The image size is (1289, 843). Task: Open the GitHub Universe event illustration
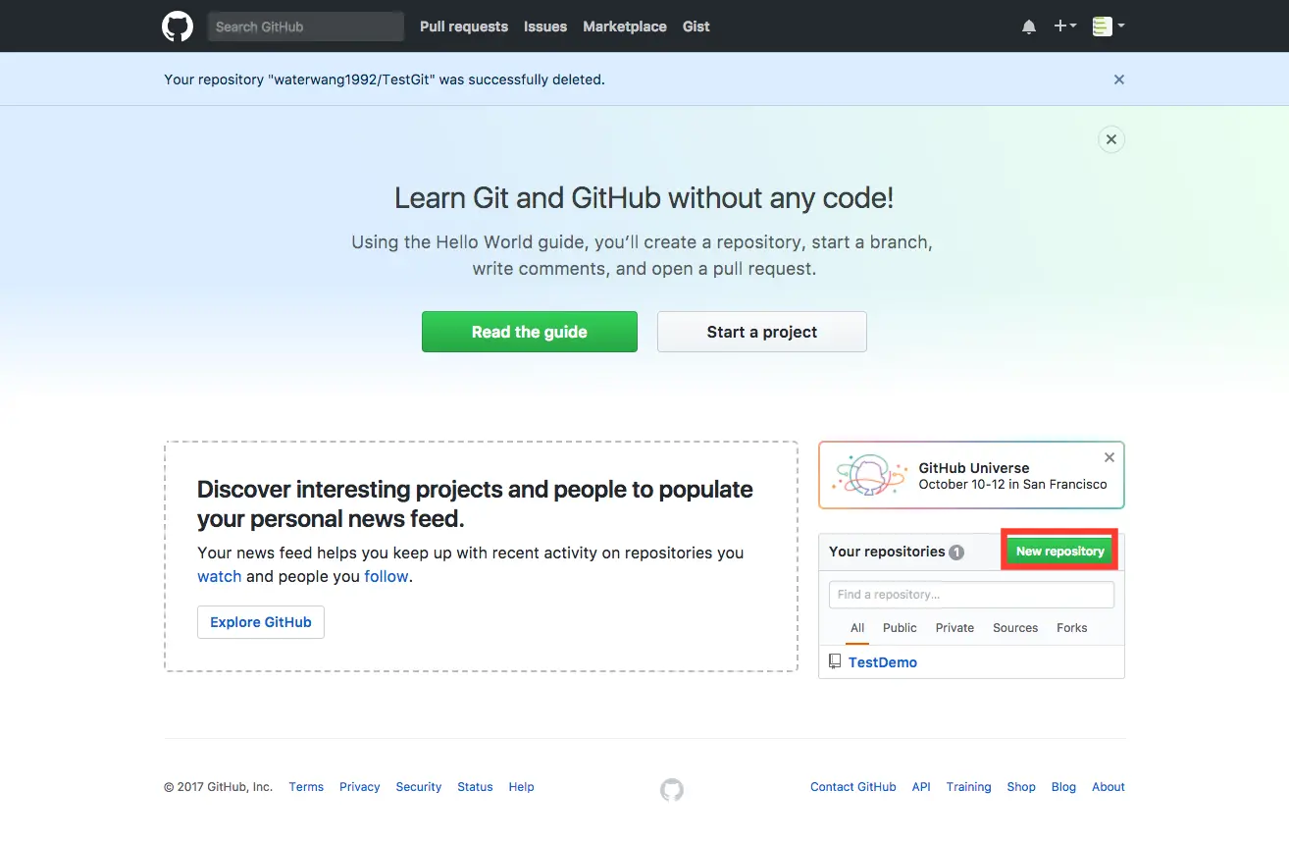coord(868,475)
